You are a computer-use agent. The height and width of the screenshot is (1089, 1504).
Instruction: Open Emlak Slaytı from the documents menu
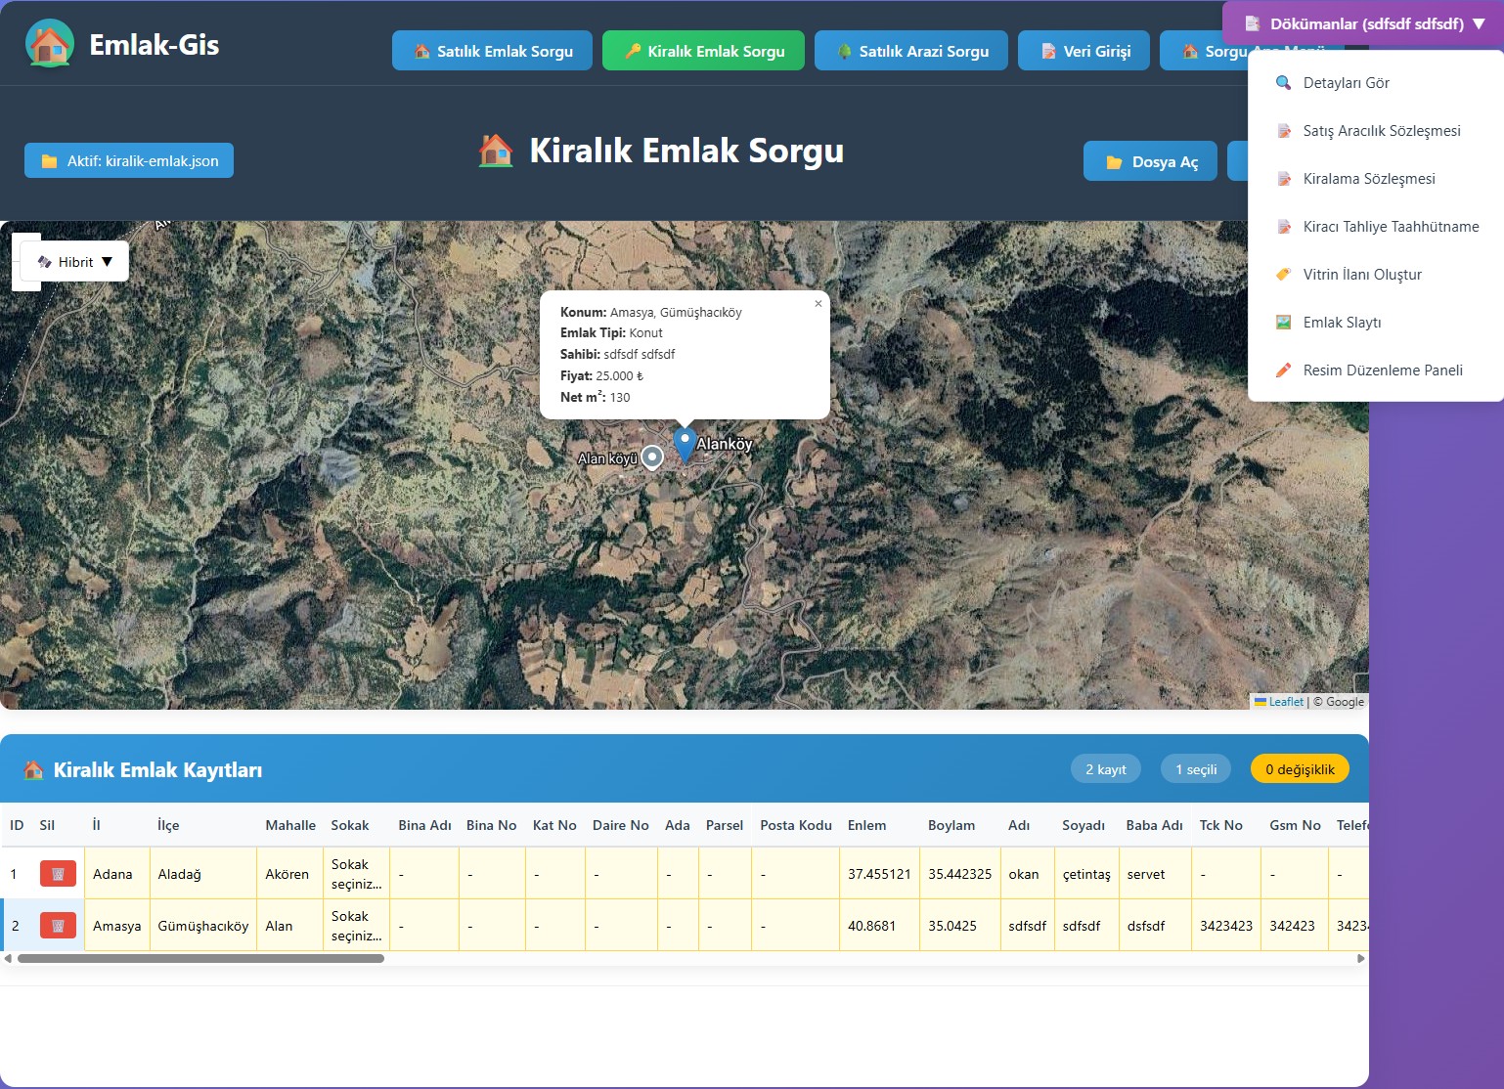1342,323
